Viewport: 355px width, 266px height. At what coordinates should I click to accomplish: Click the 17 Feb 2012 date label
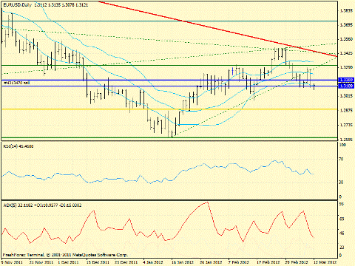(268, 262)
